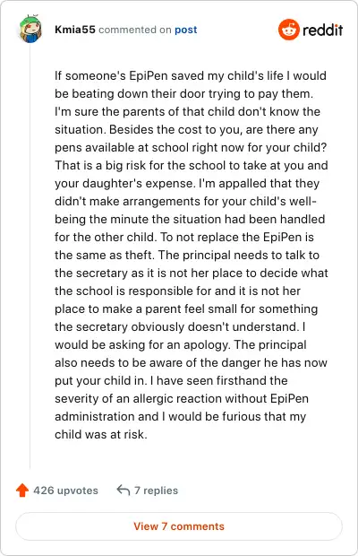Click the reply arrow icon

point(124,491)
